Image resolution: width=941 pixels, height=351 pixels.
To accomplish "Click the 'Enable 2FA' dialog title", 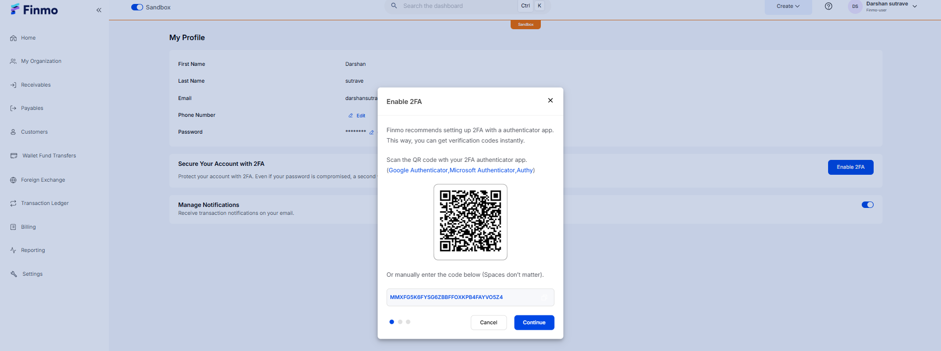I will [404, 102].
